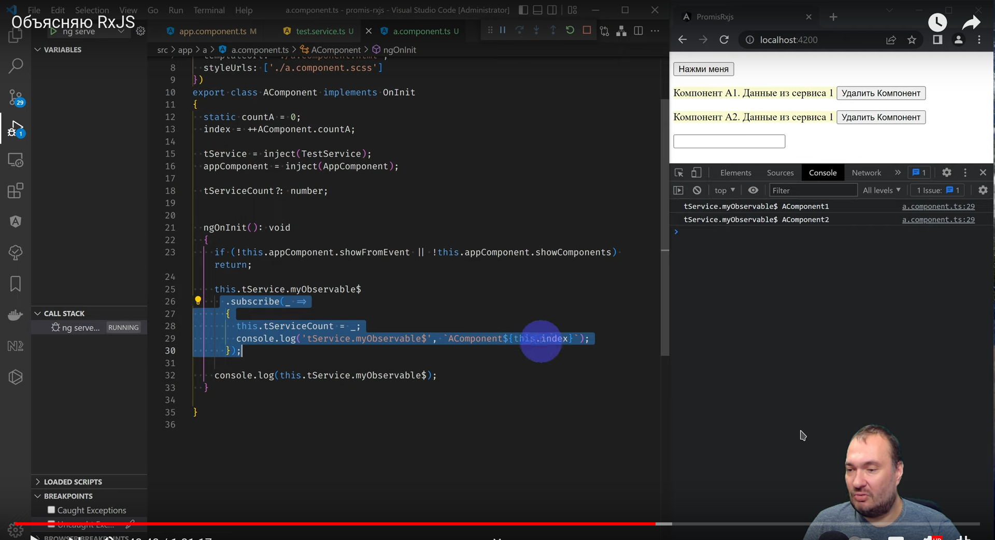Screen dimensions: 995x540
Task: Click 'Удалить Компонент' beside Компонент A2
Action: pyautogui.click(x=881, y=117)
